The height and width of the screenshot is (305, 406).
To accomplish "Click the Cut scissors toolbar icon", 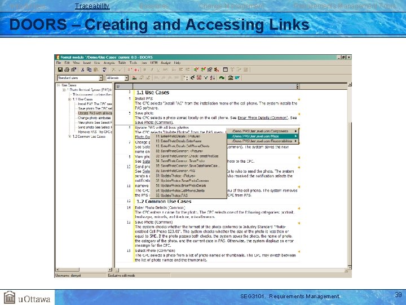I will click(x=82, y=69).
